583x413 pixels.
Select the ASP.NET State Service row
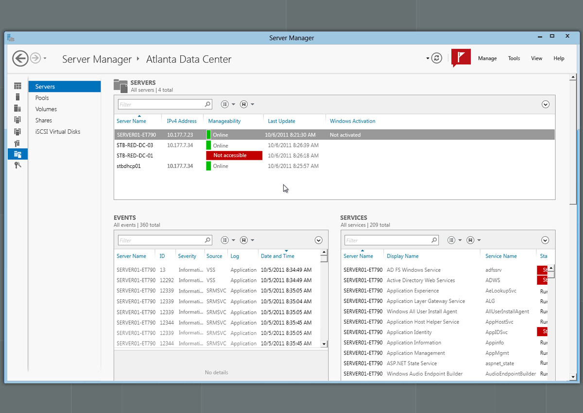point(445,363)
